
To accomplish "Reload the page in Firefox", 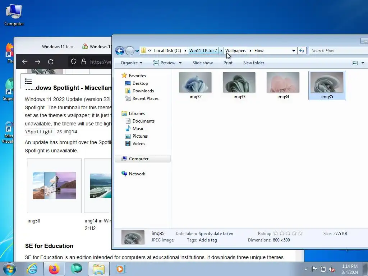I will [51, 62].
